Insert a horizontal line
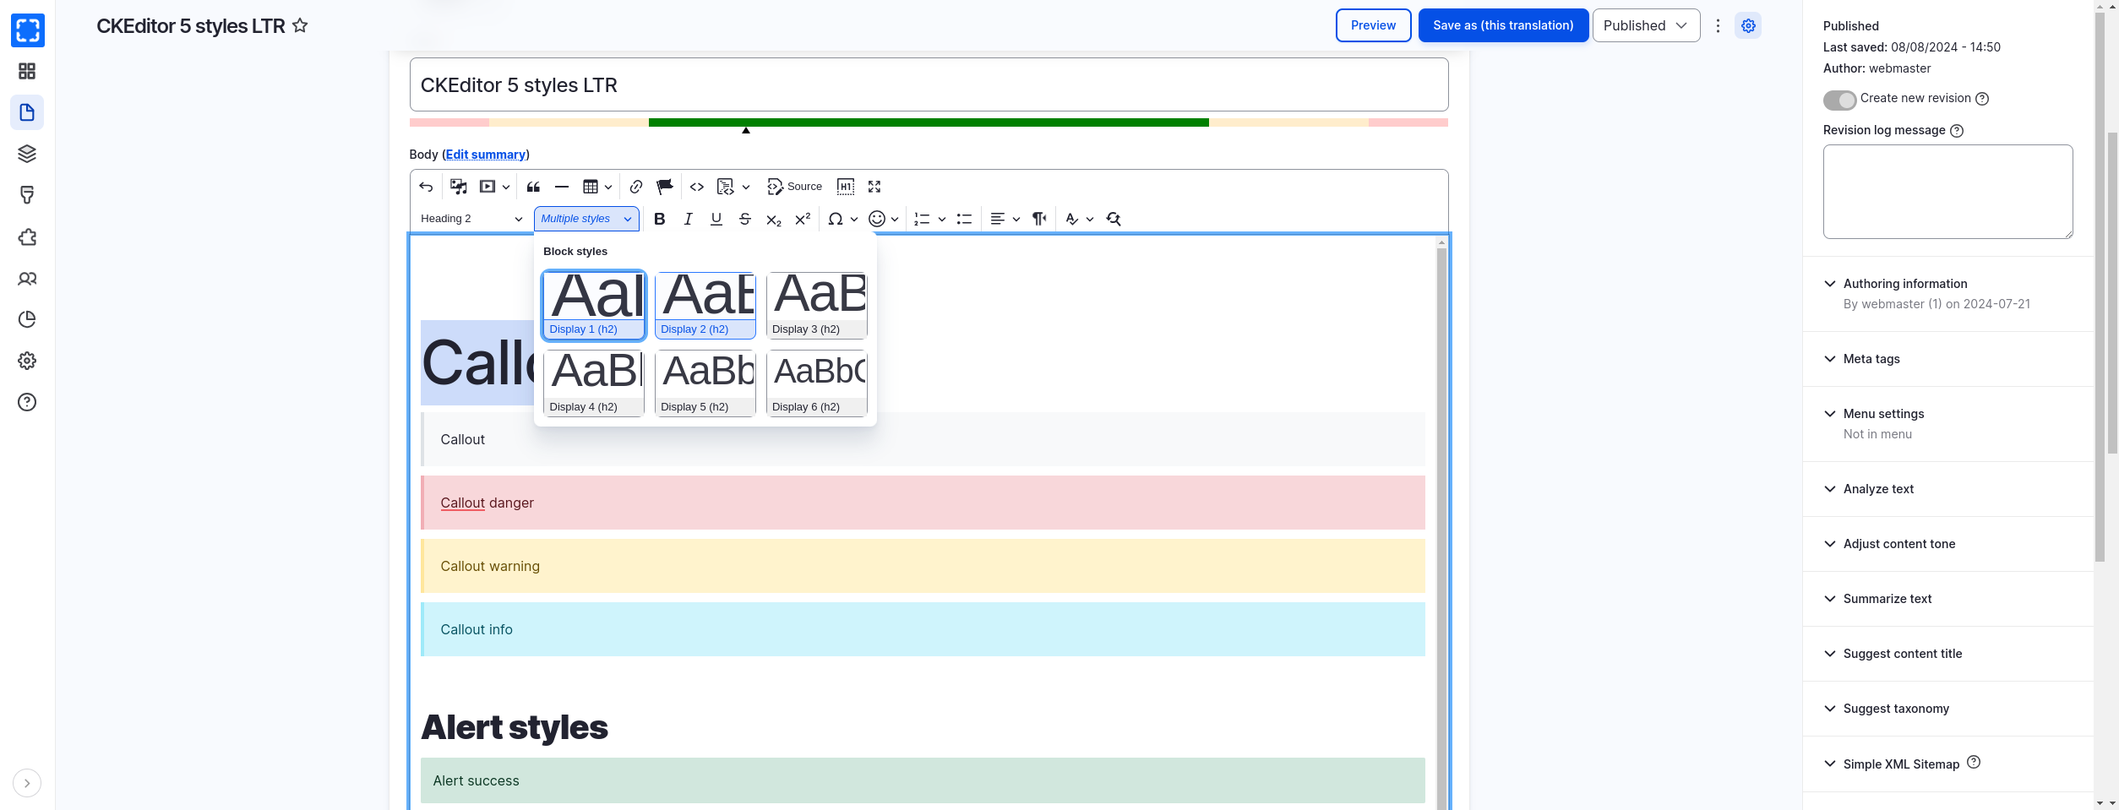Image resolution: width=2119 pixels, height=810 pixels. coord(562,187)
